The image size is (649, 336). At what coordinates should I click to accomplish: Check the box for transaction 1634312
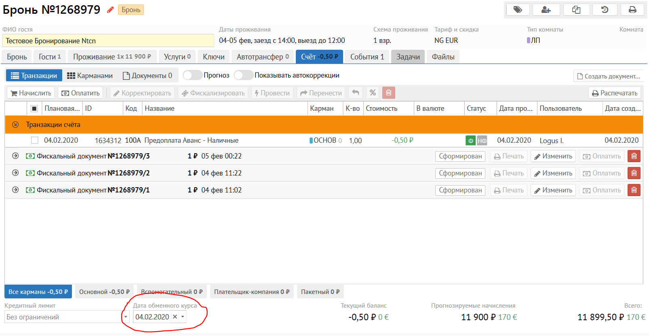(35, 140)
